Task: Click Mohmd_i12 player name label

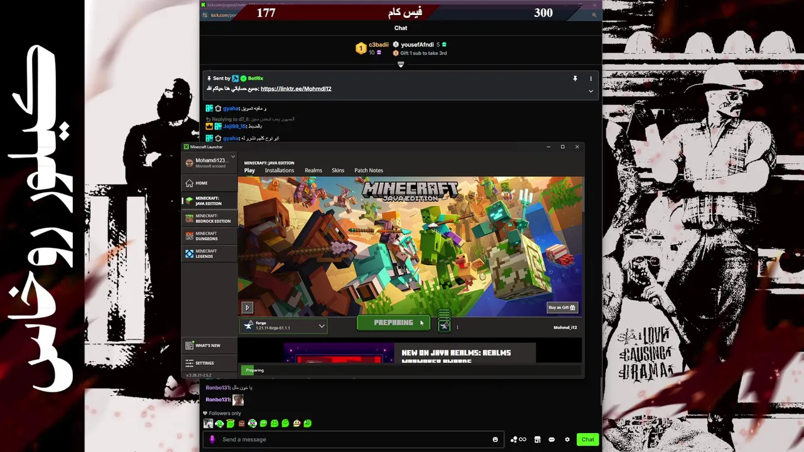Action: point(565,327)
